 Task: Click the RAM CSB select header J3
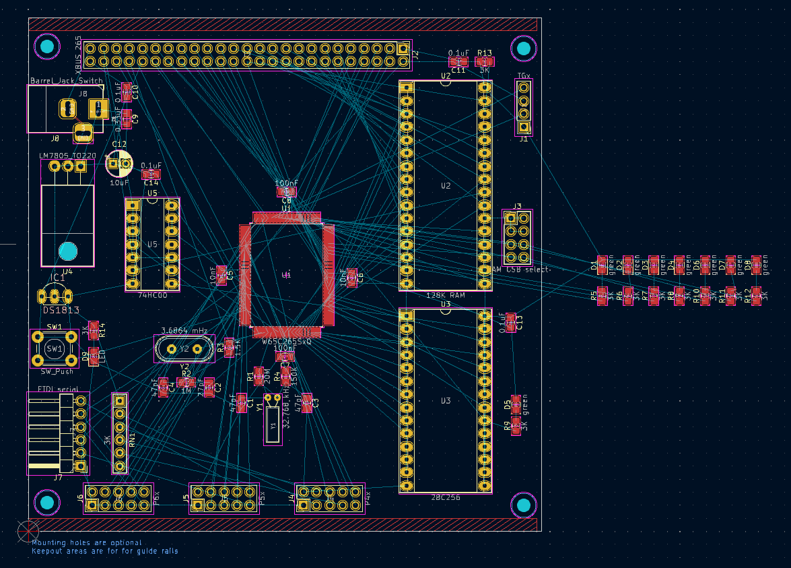pyautogui.click(x=517, y=237)
